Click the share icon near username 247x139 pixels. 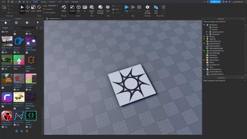coord(230,2)
